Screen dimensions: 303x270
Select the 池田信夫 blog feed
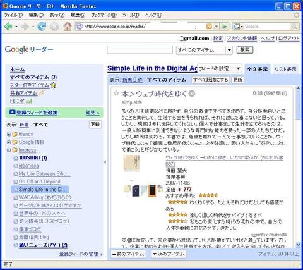point(33,237)
